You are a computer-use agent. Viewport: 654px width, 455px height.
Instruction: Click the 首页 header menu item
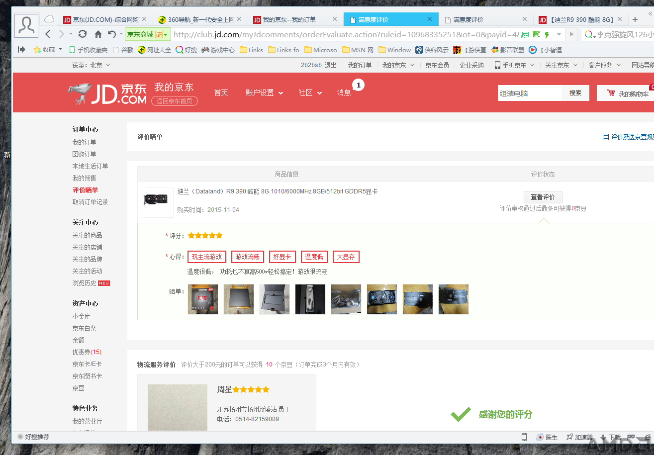pos(221,93)
